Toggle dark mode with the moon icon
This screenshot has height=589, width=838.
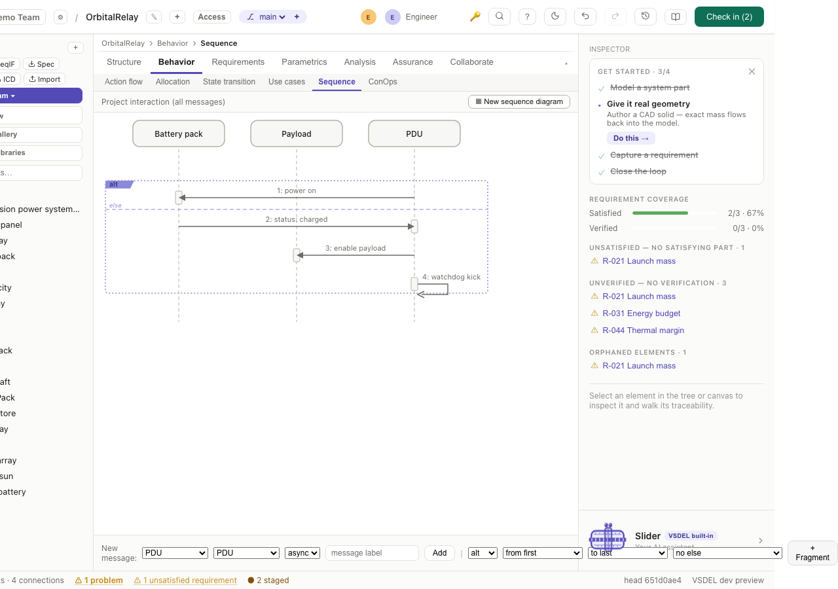pos(555,16)
